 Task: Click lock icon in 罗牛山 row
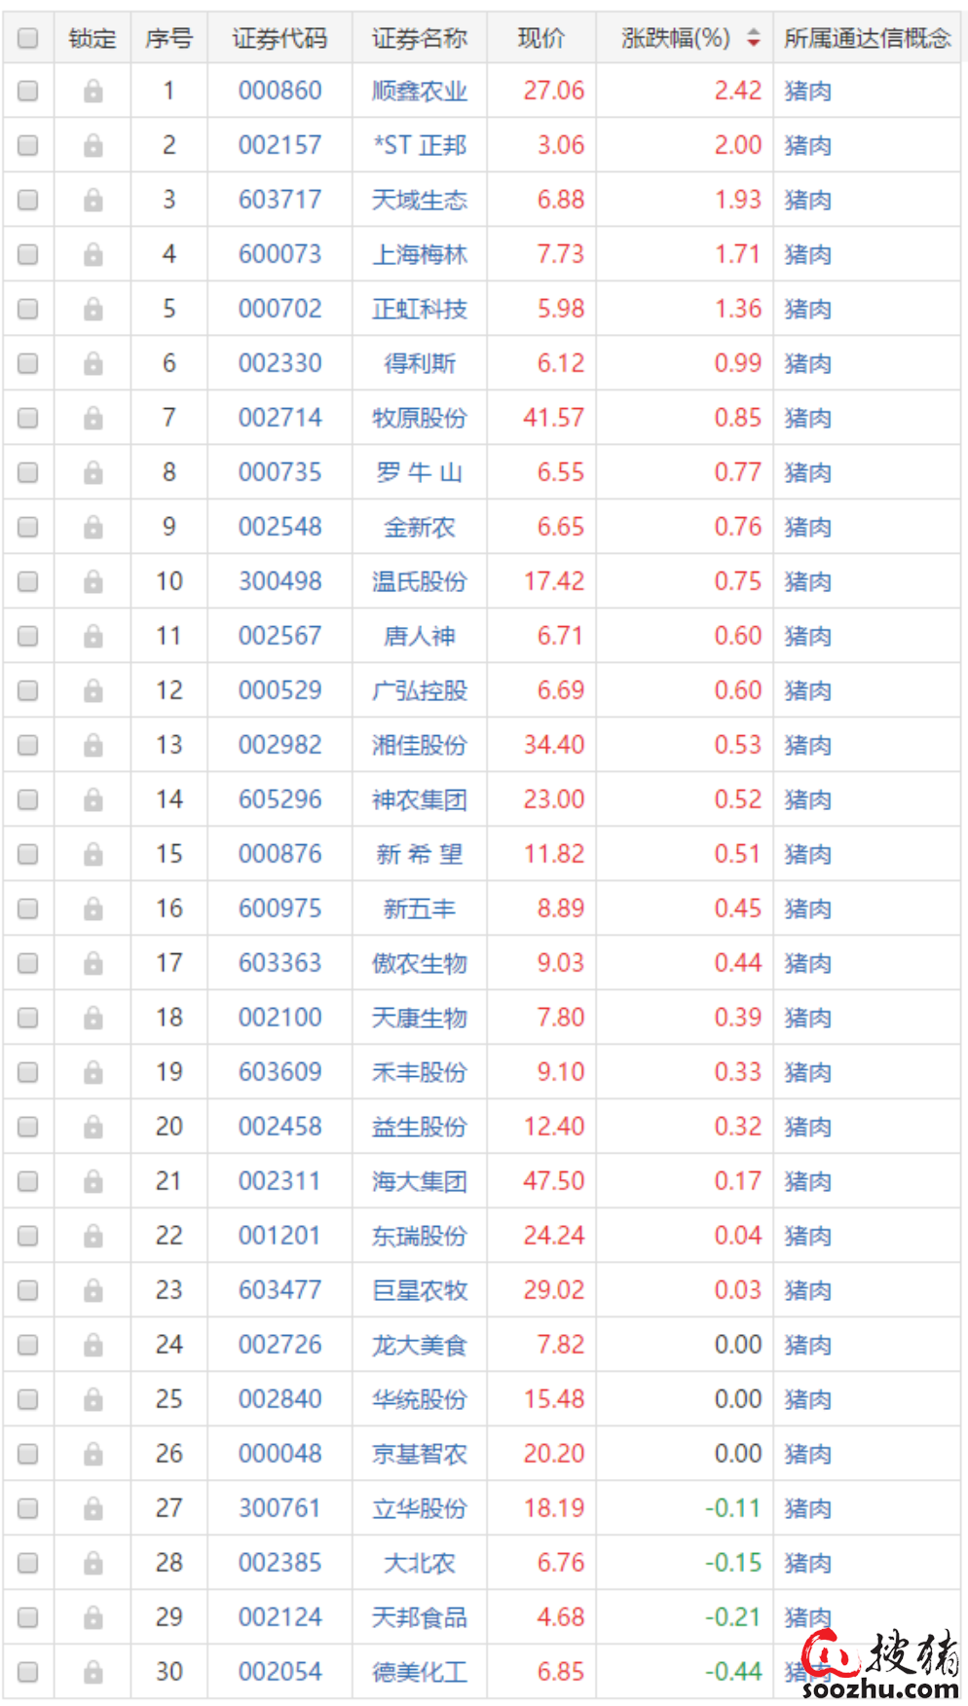93,473
